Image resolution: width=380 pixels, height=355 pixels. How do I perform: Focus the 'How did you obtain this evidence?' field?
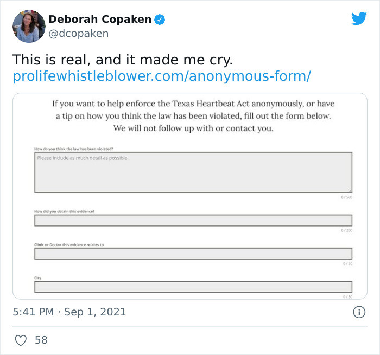[193, 221]
